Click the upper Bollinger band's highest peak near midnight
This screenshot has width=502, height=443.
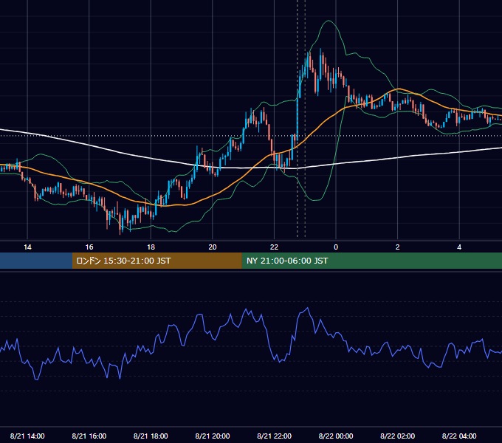point(329,21)
